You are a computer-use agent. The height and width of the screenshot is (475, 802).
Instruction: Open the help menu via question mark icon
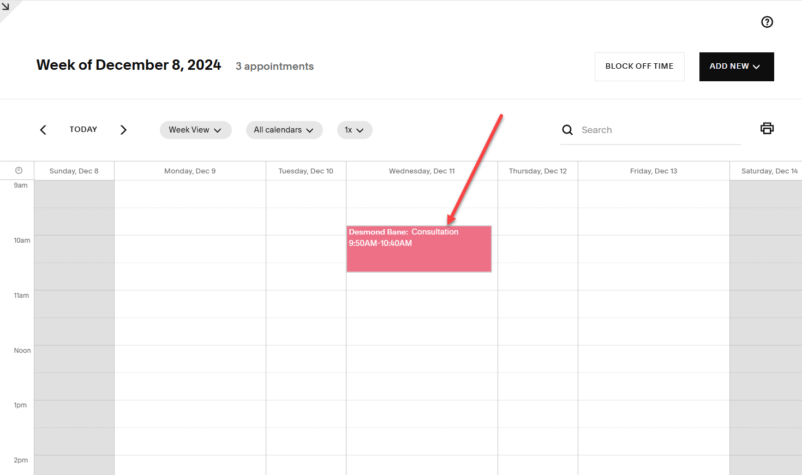point(767,22)
